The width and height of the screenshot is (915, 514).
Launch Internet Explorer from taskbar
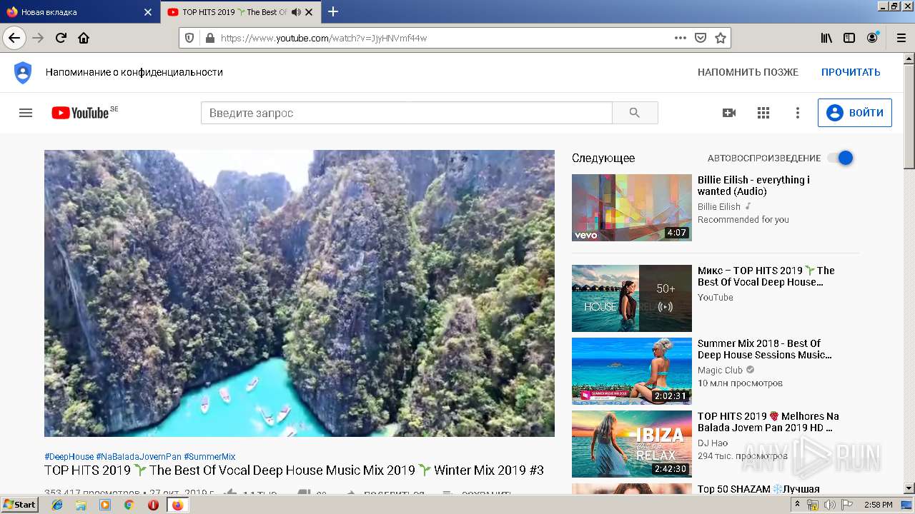point(57,505)
